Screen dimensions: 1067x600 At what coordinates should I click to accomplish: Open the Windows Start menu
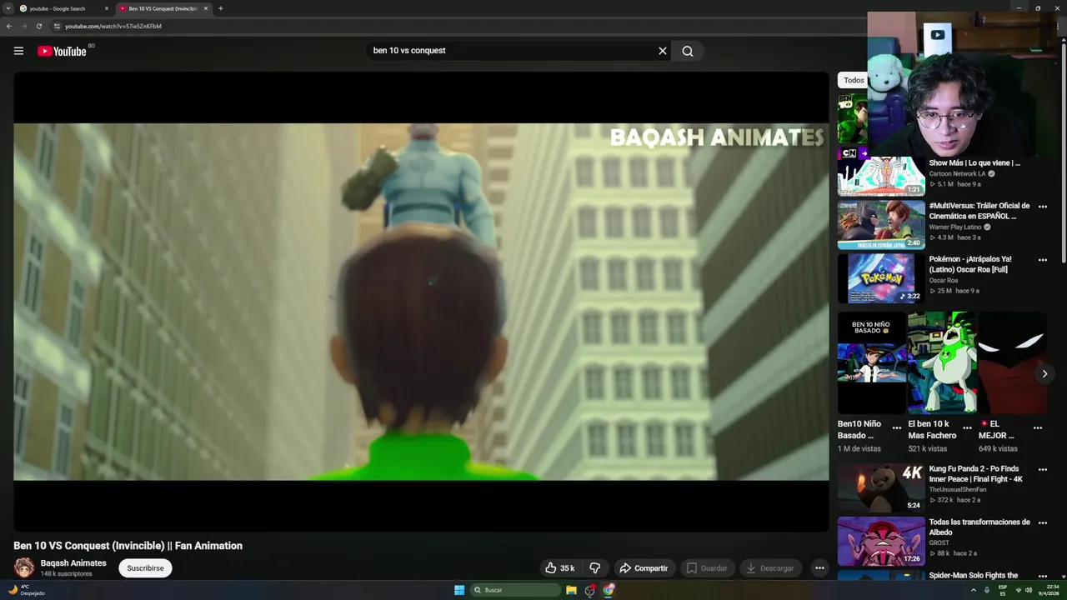[x=459, y=590]
